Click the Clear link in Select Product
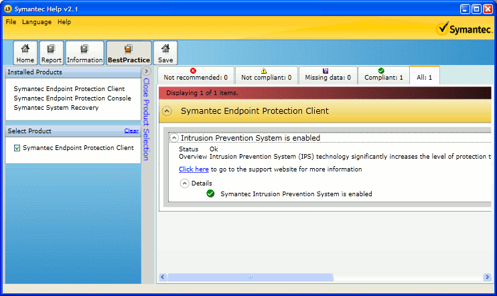This screenshot has width=497, height=296. (x=131, y=131)
